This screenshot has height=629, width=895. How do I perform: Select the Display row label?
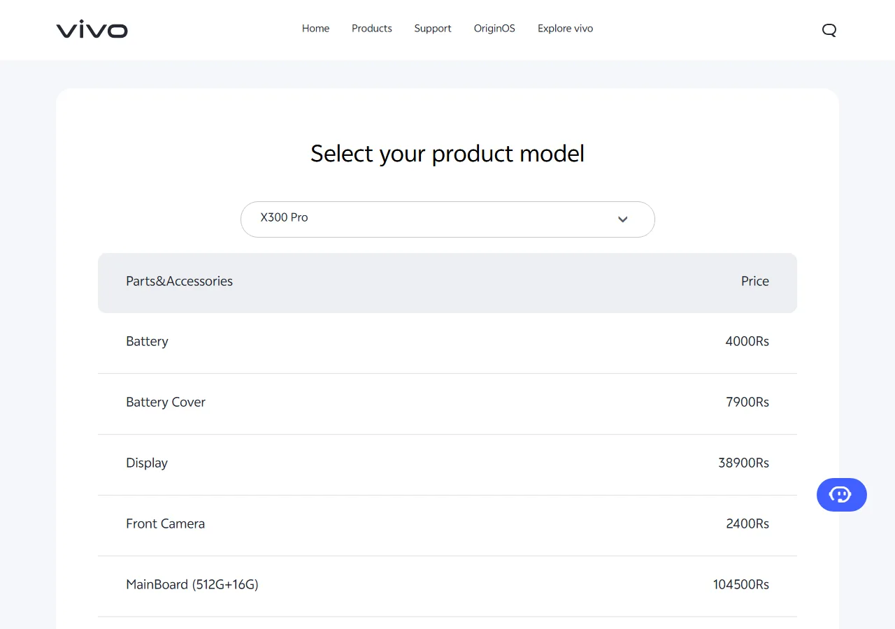(x=147, y=463)
